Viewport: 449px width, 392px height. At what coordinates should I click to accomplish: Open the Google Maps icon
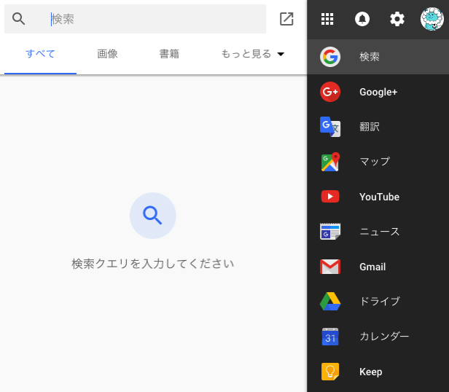click(330, 162)
